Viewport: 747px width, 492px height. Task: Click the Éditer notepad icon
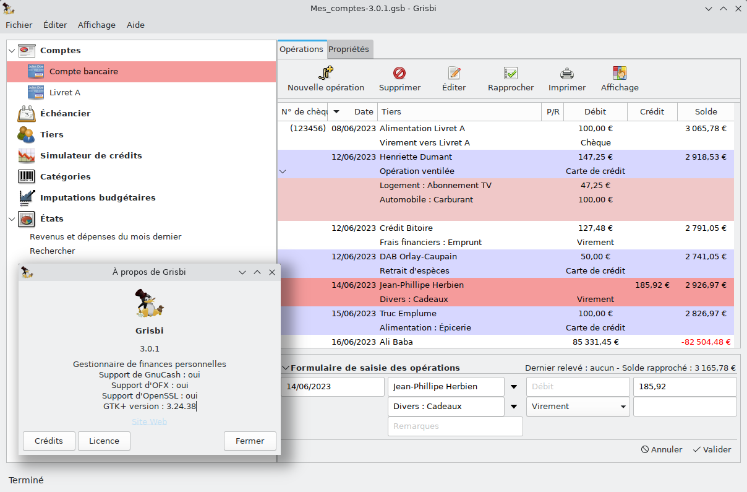pyautogui.click(x=455, y=73)
